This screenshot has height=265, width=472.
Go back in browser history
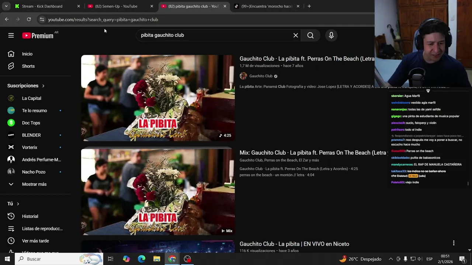[7, 20]
